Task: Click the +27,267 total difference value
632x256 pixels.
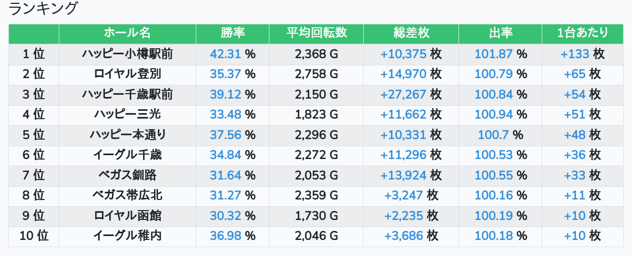Action: pyautogui.click(x=403, y=95)
